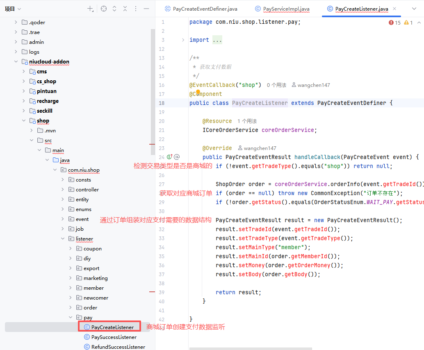Show hidden editor tabs list chevron
Screen dimensions: 424x350
[414, 9]
